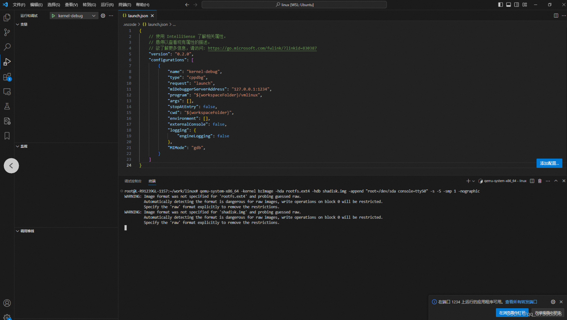The image size is (567, 320).
Task: Switch to the 调试控制台 tab
Action: point(132,181)
